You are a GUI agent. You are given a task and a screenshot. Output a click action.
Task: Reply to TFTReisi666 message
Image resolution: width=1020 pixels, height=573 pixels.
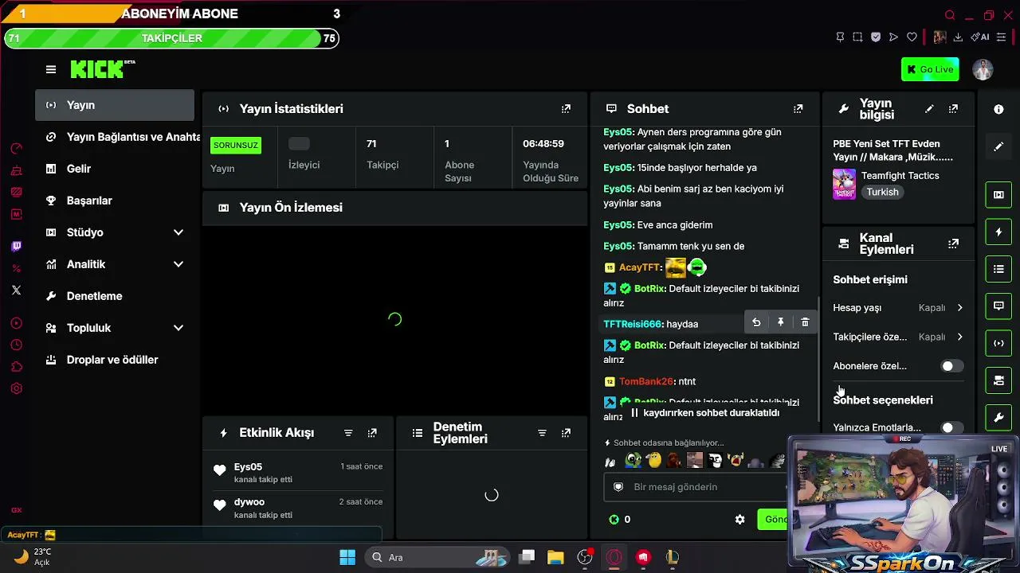point(756,322)
